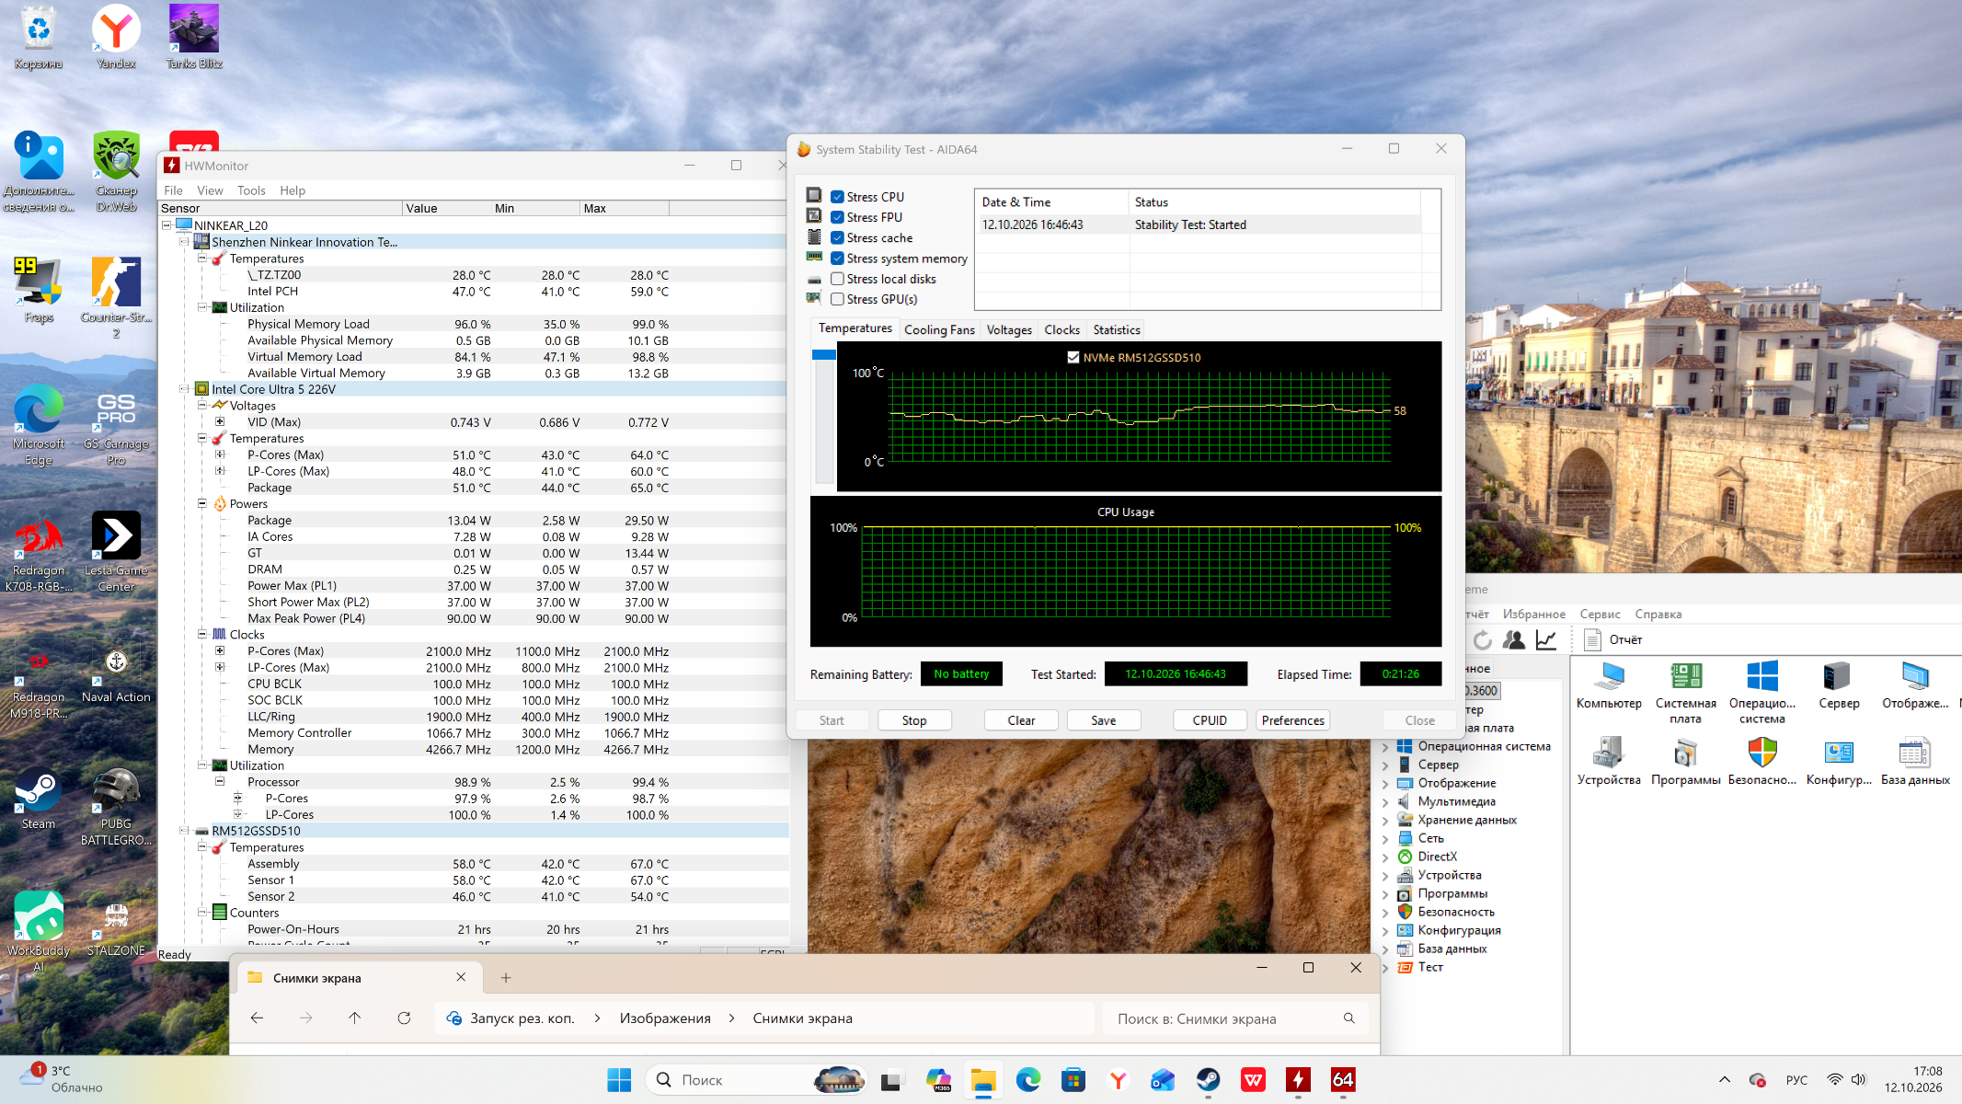
Task: Open the Безопасность shield icon in AIDA64
Action: (1761, 761)
